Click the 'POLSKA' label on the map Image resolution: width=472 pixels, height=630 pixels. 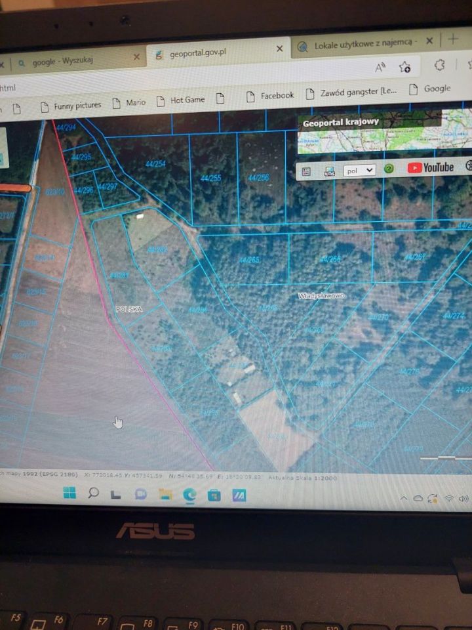point(129,309)
